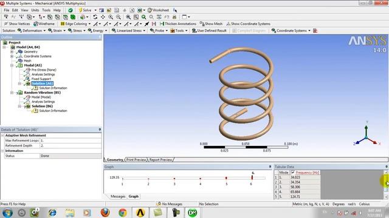Click the direction arrow icon after Edge Coloring options
This screenshot has height=218, width=389.
pyautogui.click(x=146, y=24)
